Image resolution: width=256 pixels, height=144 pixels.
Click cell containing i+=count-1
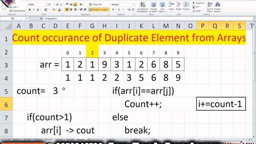tap(221, 104)
